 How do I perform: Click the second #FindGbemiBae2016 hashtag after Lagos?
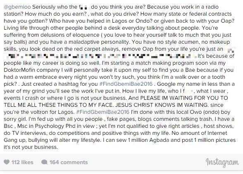point(103,112)
